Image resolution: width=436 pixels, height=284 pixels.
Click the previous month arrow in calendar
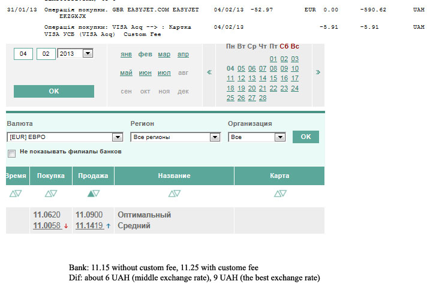click(x=209, y=72)
